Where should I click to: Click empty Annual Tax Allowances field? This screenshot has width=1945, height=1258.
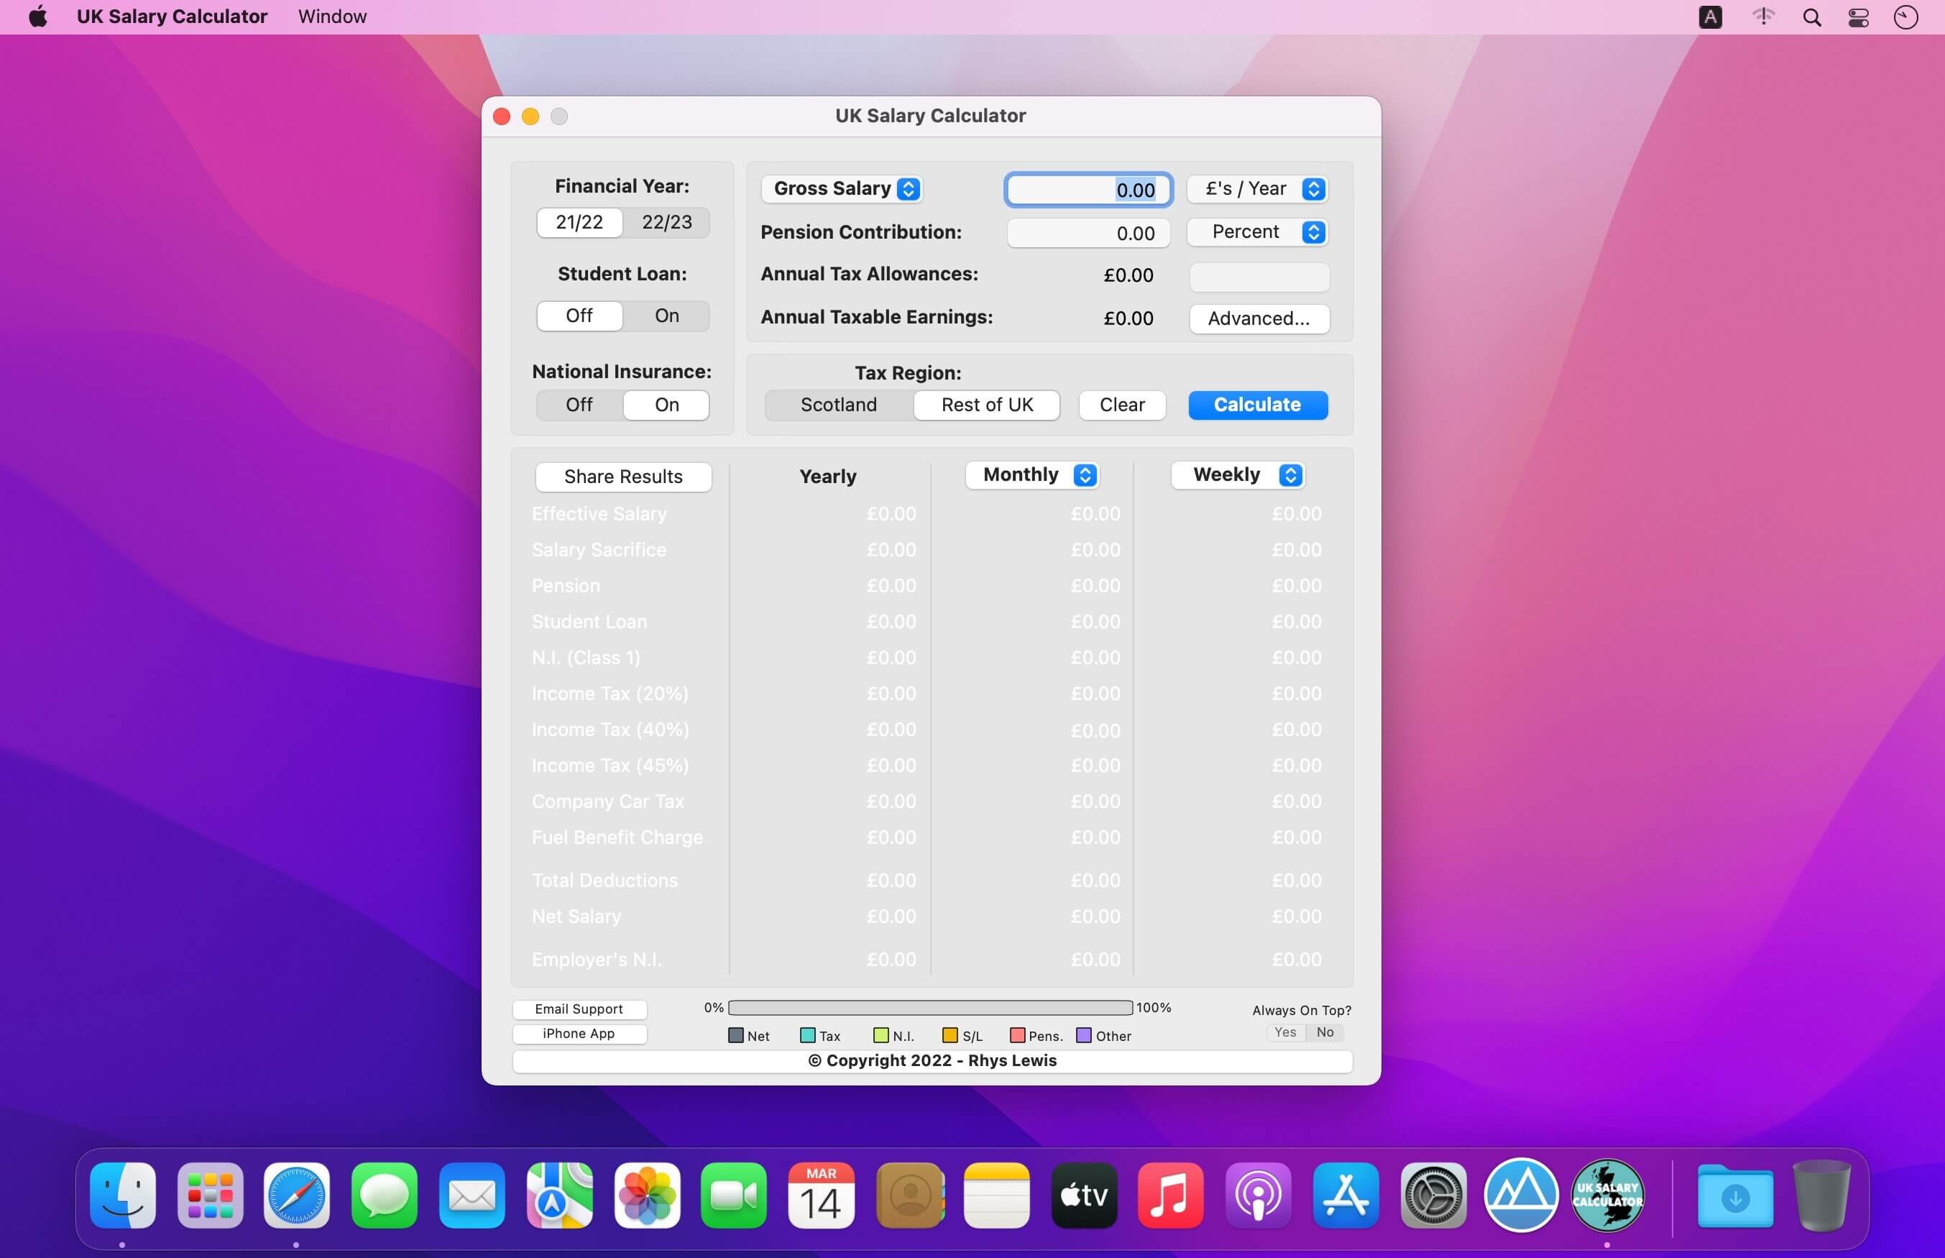coord(1259,276)
